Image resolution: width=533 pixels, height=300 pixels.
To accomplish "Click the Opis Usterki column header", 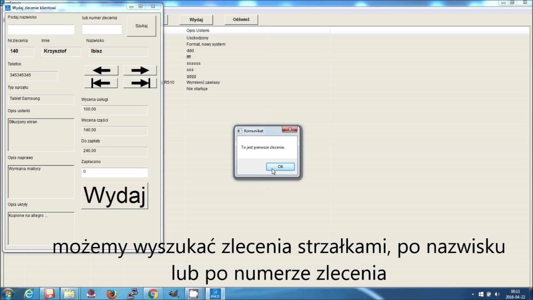I will click(257, 30).
